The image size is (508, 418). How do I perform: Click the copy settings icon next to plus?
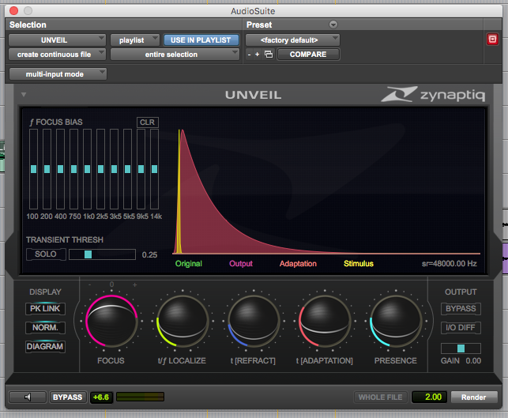point(269,54)
